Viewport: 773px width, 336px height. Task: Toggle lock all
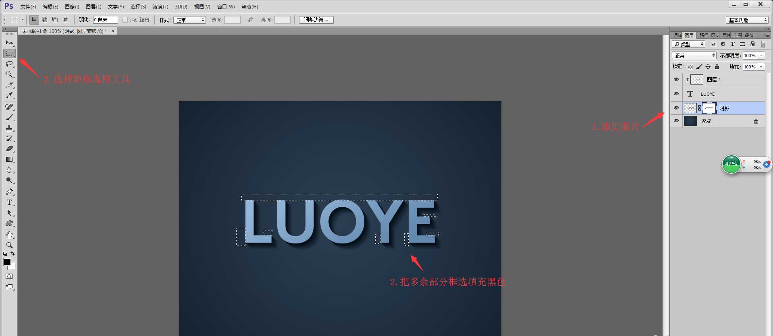tap(717, 67)
